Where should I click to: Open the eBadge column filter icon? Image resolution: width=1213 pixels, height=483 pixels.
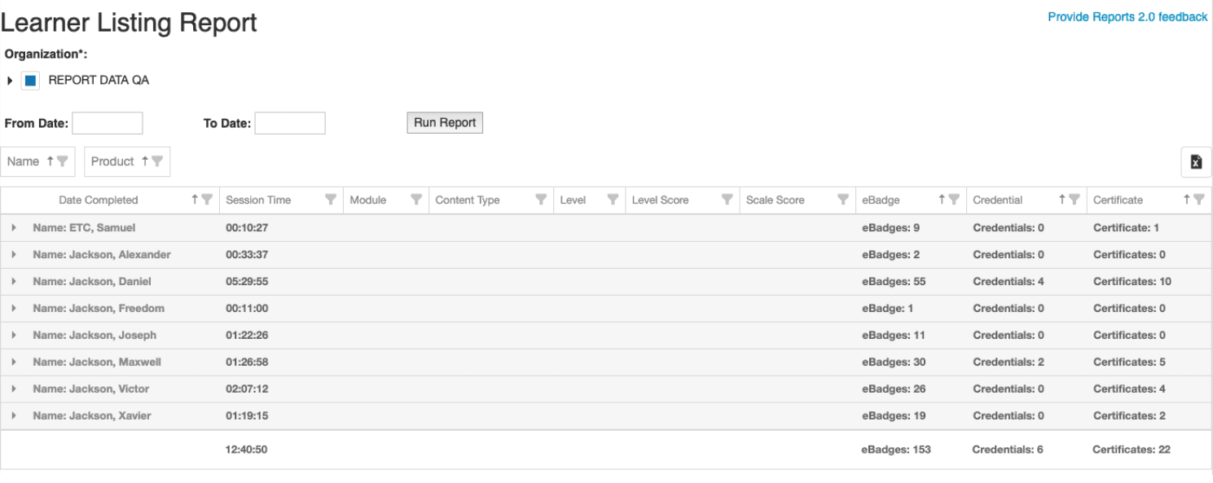pos(954,200)
